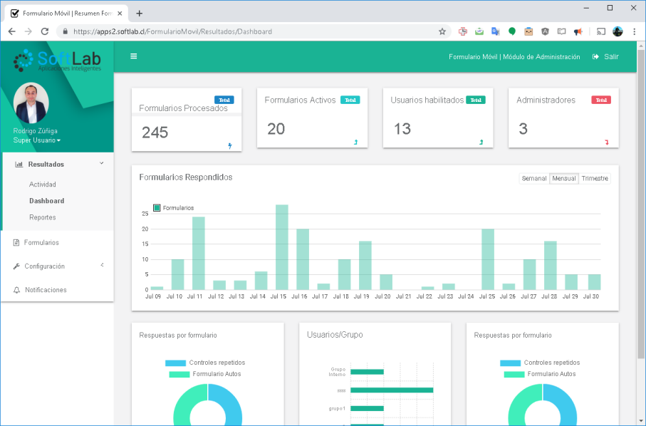
Task: Click the Salir logout icon
Action: pos(595,56)
